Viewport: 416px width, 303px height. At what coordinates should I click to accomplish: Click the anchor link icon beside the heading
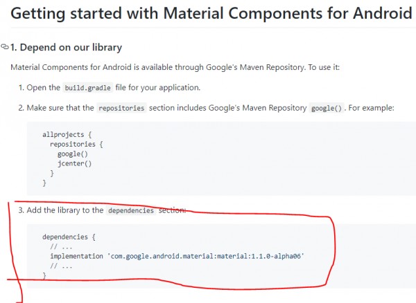pyautogui.click(x=5, y=47)
